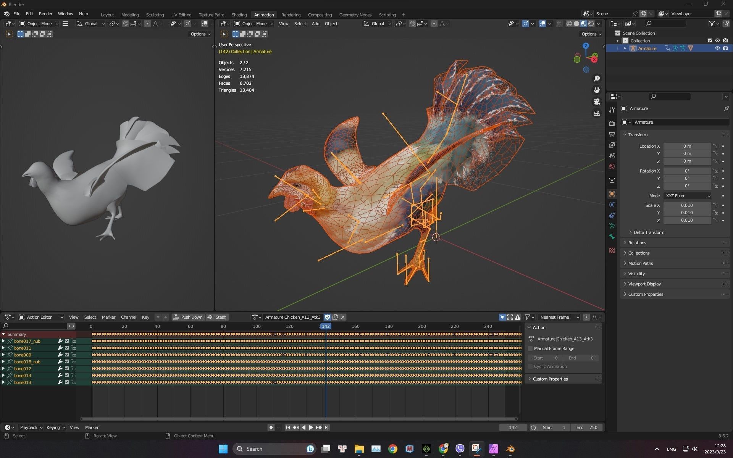Screen dimensions: 733x458
Task: Click the pan hand icon in viewport
Action: tap(596, 90)
